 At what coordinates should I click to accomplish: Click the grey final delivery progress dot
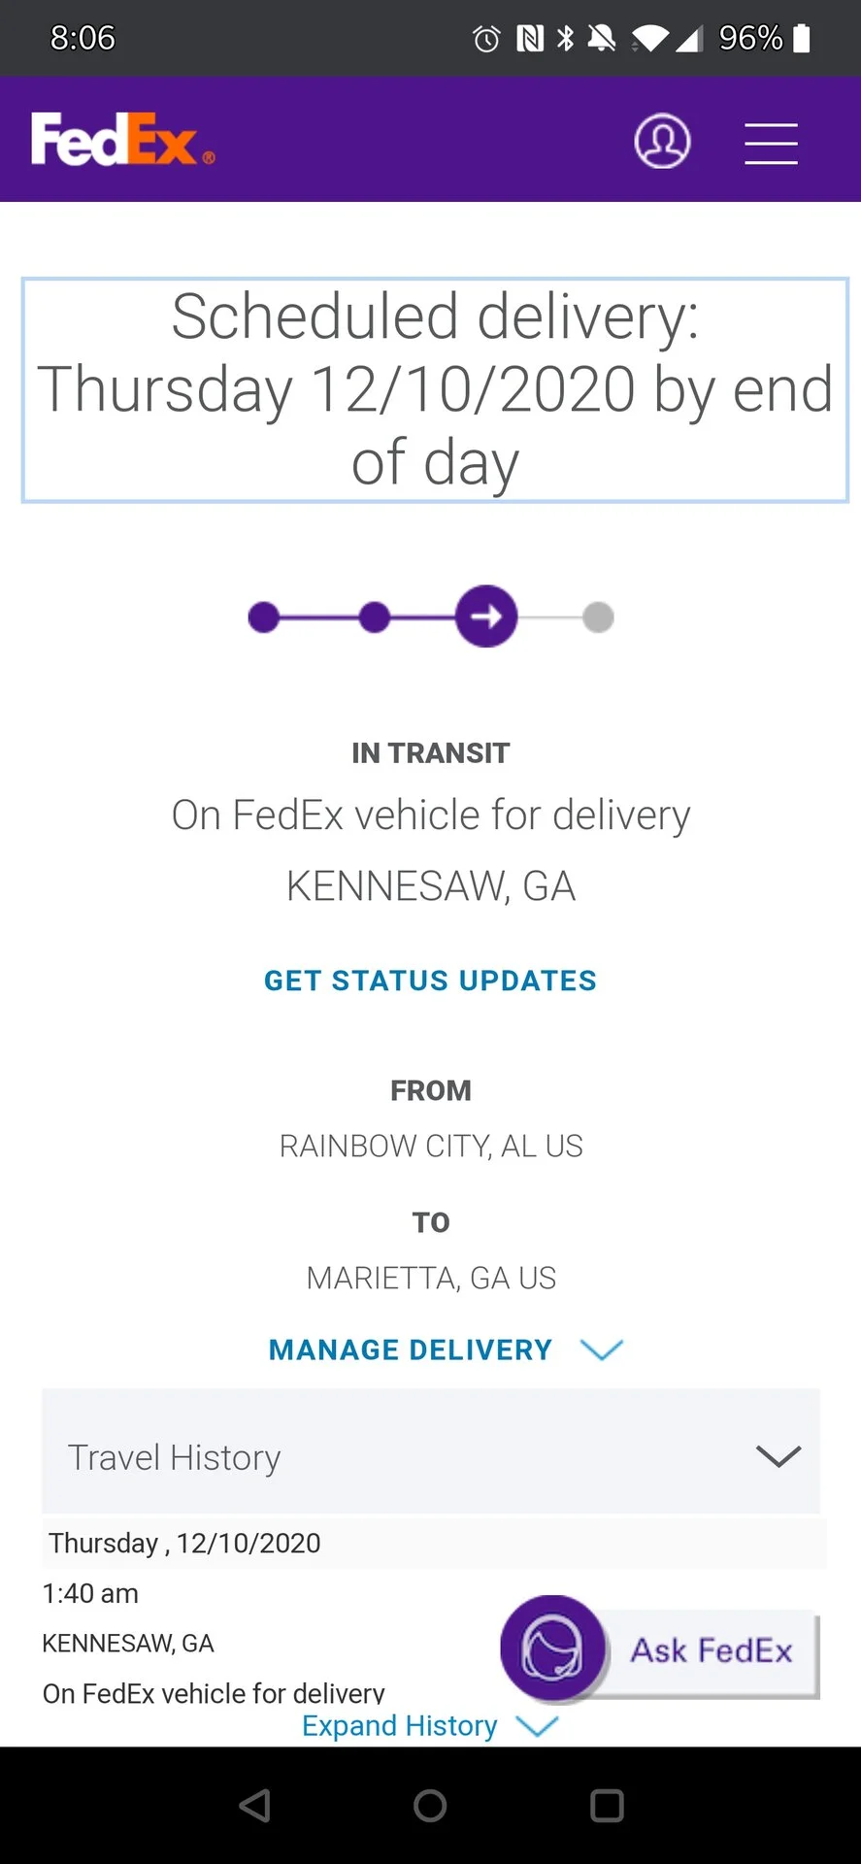click(598, 616)
